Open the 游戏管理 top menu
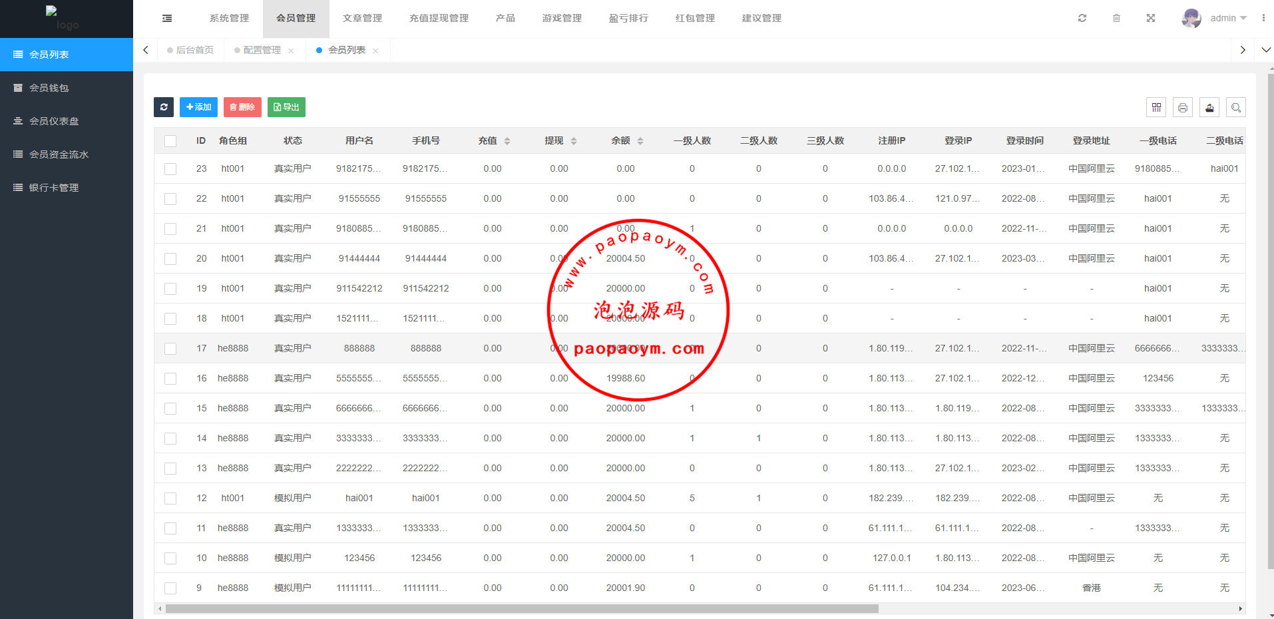The image size is (1274, 619). [x=562, y=19]
